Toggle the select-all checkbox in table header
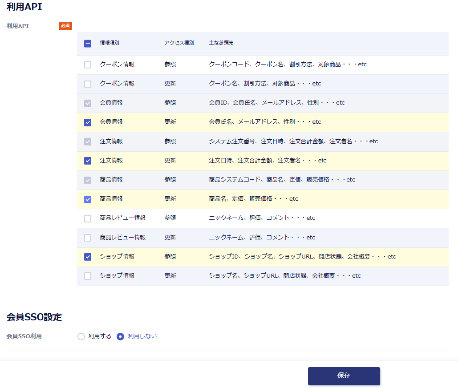The width and height of the screenshot is (458, 388). pyautogui.click(x=88, y=44)
